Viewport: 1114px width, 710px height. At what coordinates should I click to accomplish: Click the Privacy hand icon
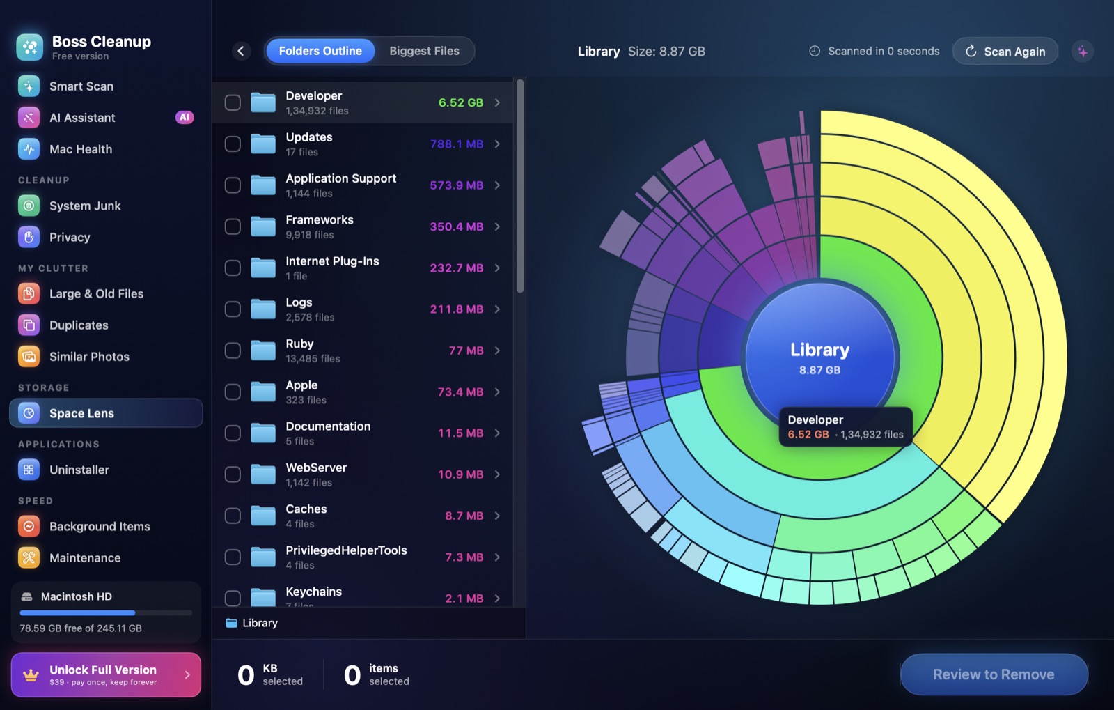(29, 237)
